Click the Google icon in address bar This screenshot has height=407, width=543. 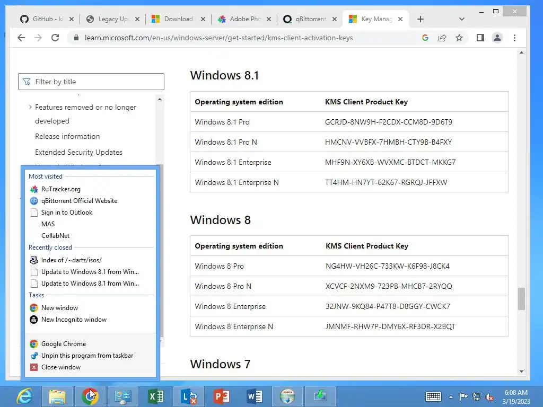coord(425,38)
